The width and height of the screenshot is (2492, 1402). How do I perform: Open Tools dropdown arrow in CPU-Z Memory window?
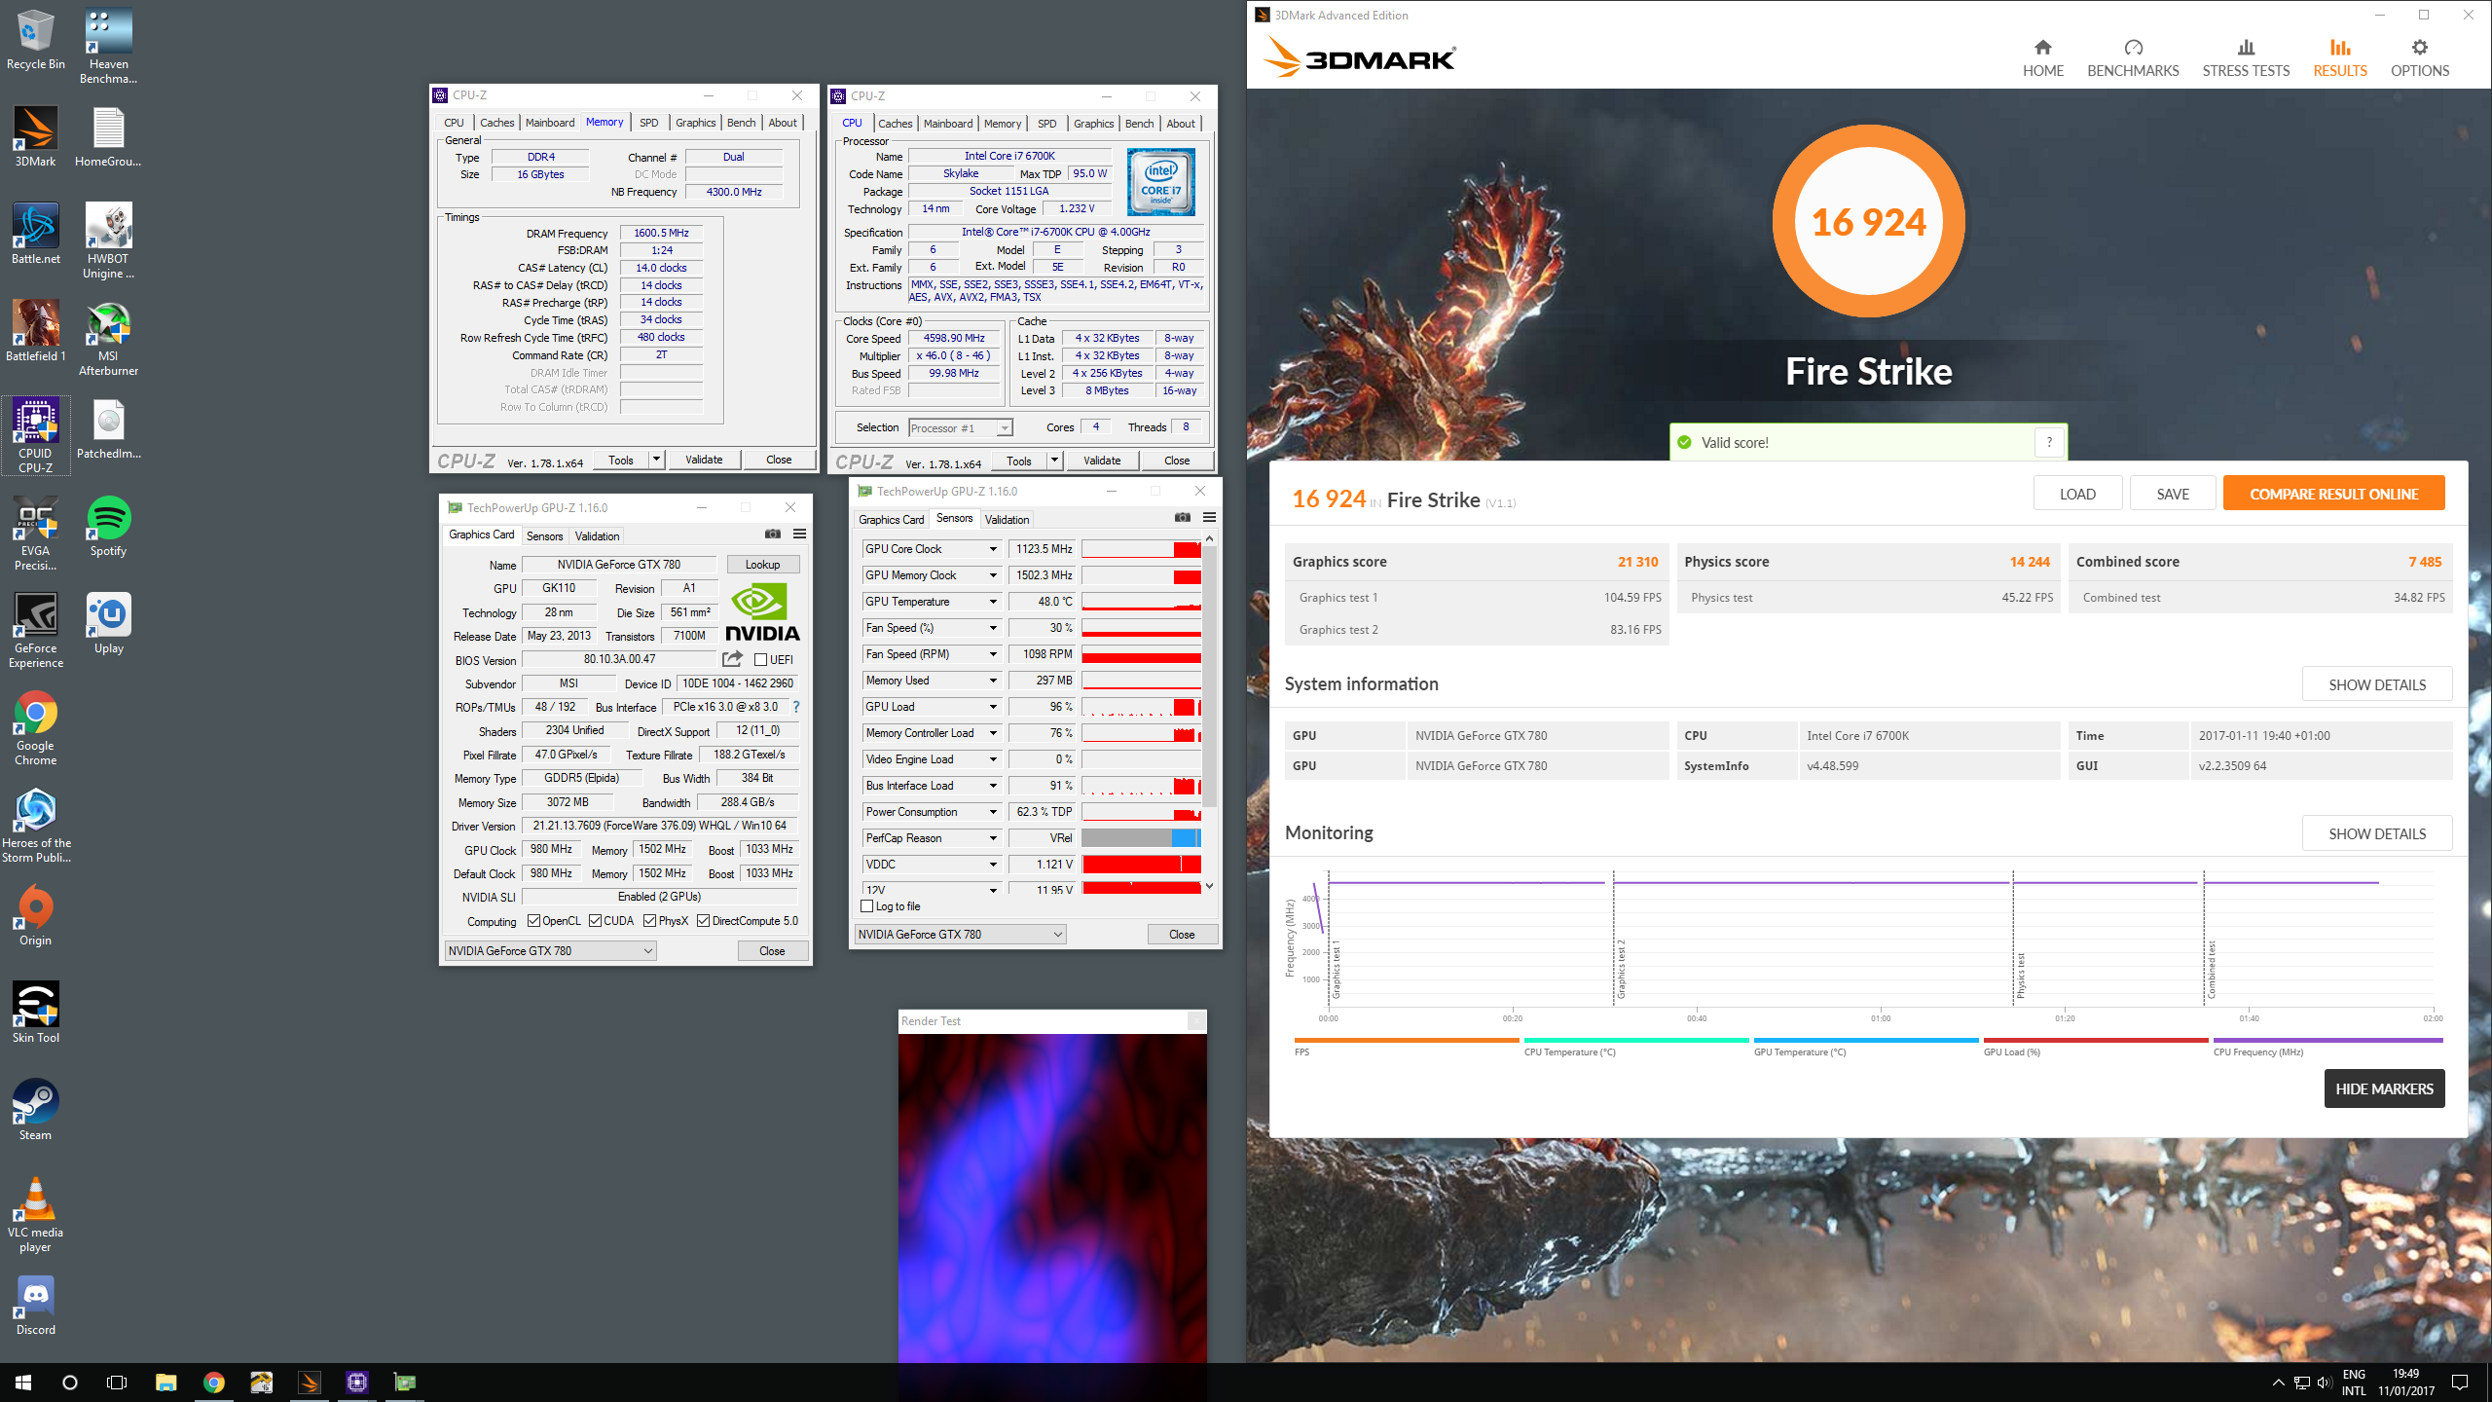(x=656, y=460)
